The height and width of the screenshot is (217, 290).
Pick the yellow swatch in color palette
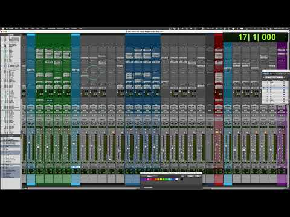161,180
